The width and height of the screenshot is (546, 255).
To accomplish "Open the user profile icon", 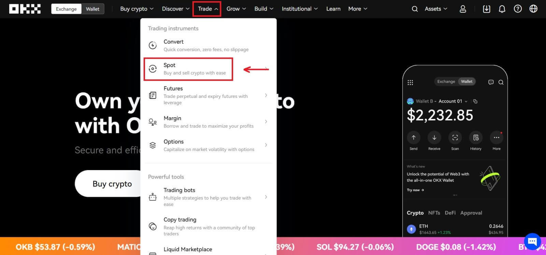I will pos(462,9).
